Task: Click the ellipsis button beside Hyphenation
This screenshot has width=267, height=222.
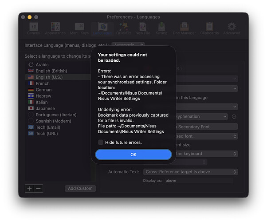Action: click(234, 117)
